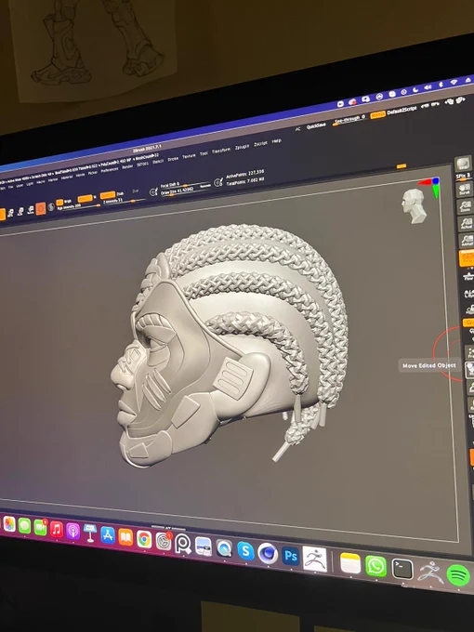Open the Help menu

pos(277,141)
